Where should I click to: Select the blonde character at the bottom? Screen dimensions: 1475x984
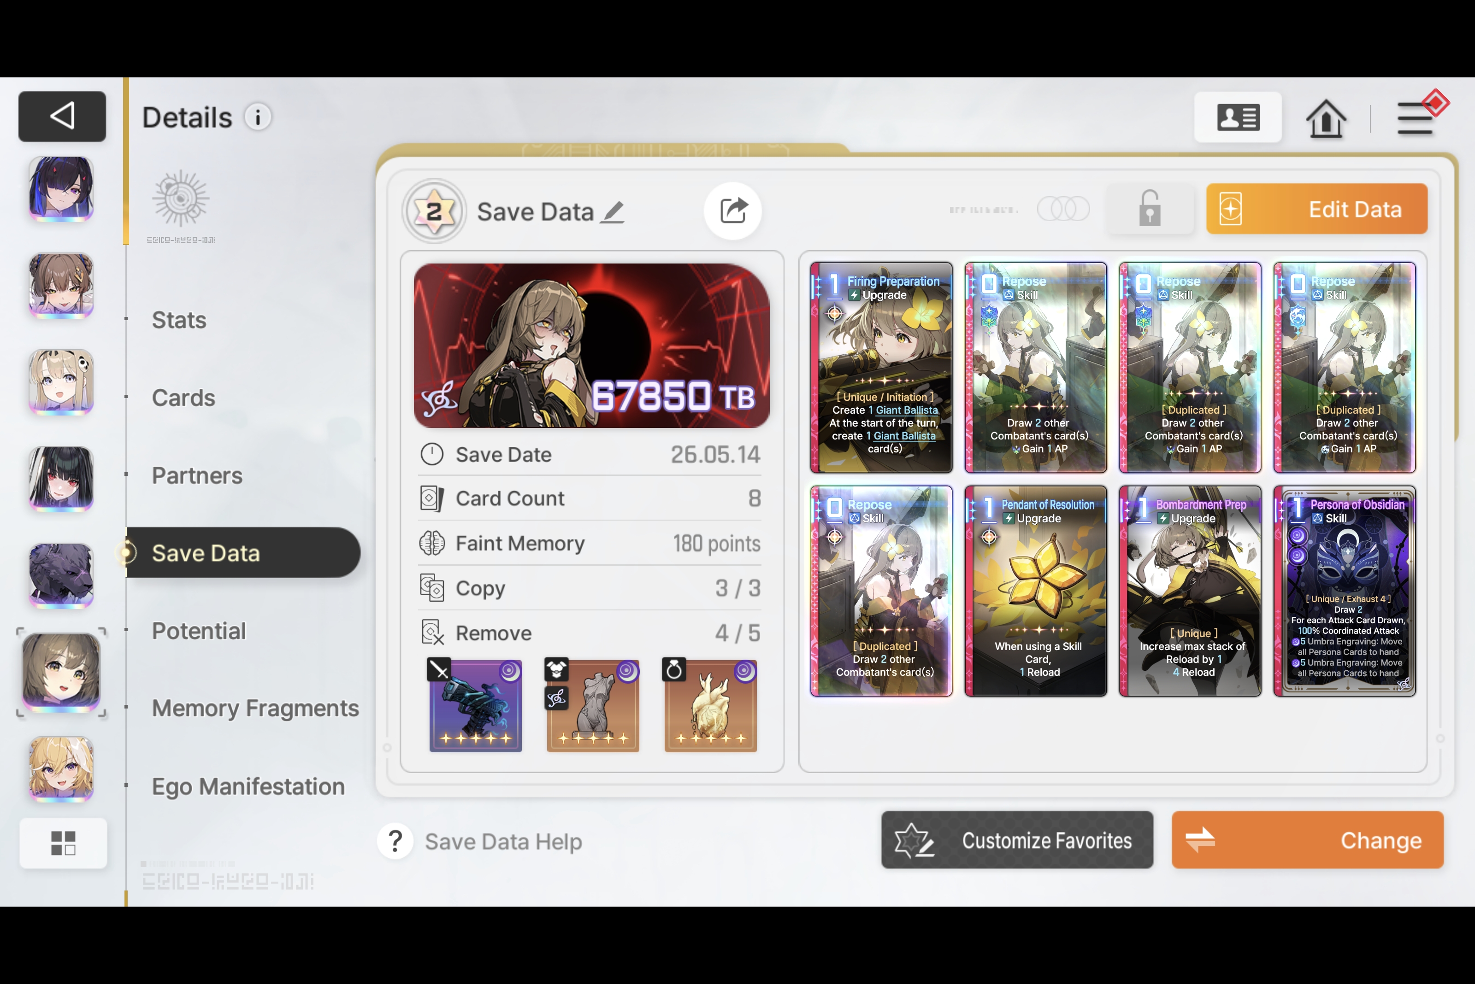pyautogui.click(x=61, y=769)
